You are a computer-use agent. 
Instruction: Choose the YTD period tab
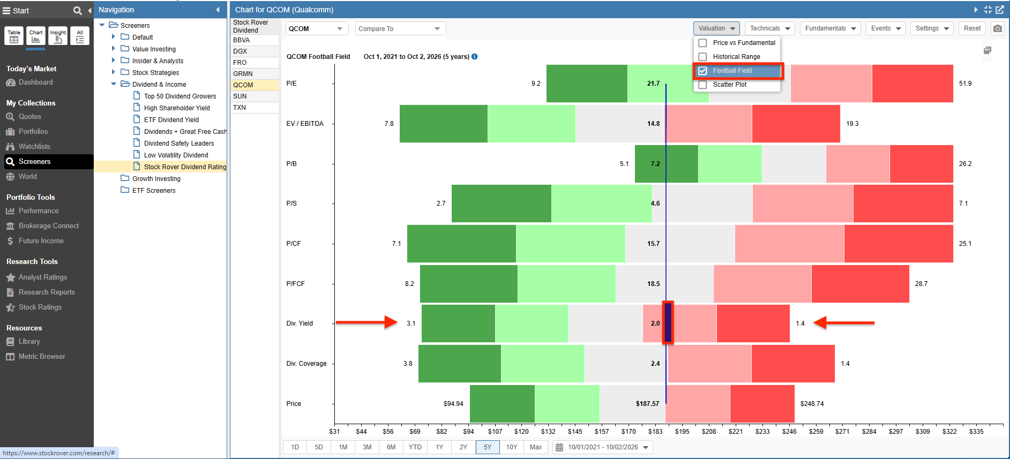(415, 447)
